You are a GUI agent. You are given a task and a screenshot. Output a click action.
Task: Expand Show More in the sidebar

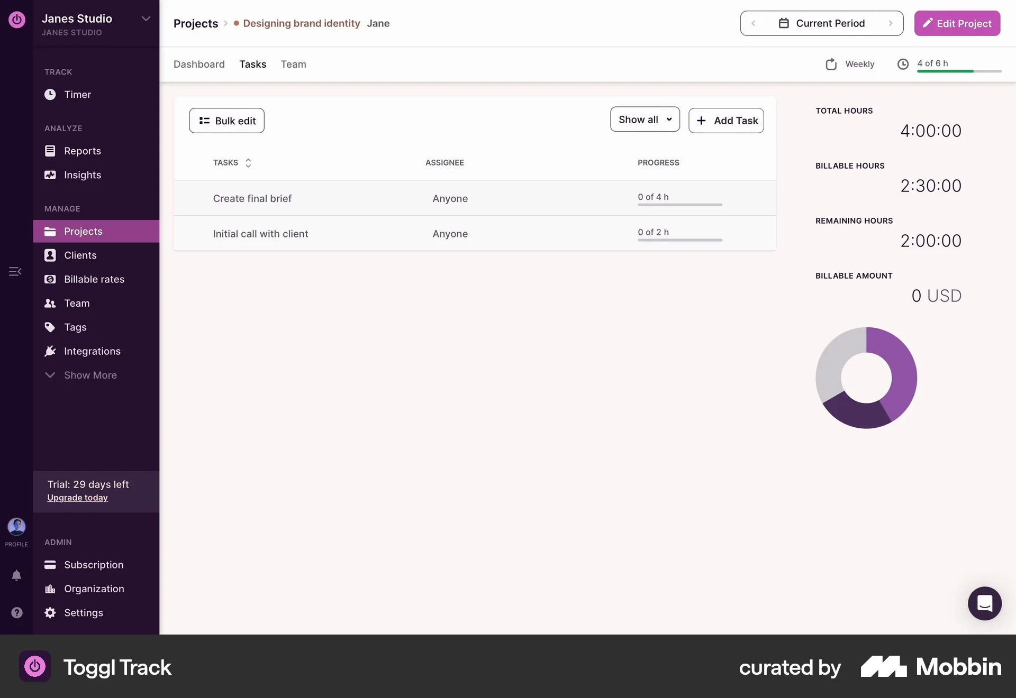pyautogui.click(x=90, y=375)
